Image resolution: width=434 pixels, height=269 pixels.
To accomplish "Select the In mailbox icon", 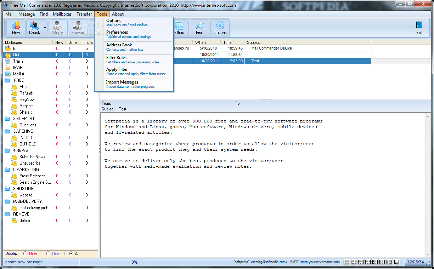I will coord(7,48).
